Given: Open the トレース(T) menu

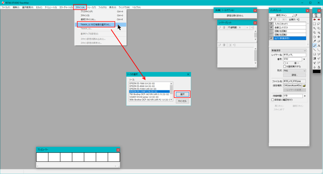Looking at the screenshot, I should (92, 7).
